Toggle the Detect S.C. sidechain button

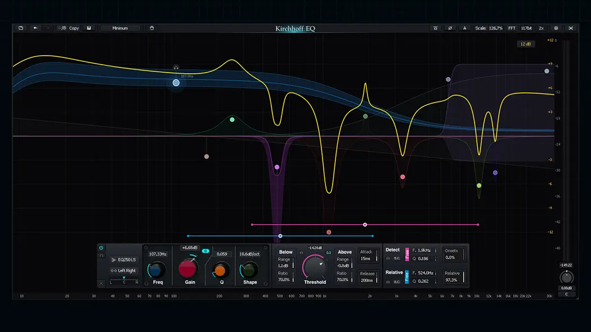point(396,258)
